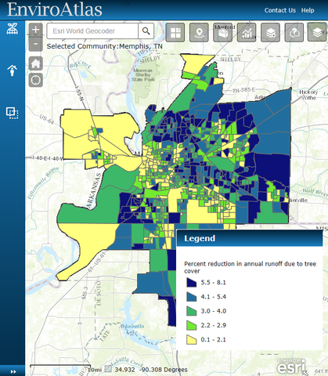Open the EnviroAtlas globe sidebar icon

coord(13,29)
